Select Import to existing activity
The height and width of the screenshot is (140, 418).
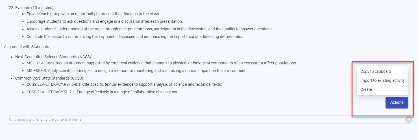click(x=382, y=80)
